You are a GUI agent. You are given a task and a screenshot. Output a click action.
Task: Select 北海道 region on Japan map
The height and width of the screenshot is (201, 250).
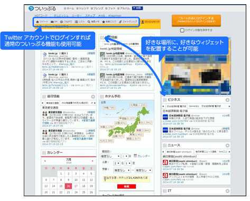pos(138,105)
